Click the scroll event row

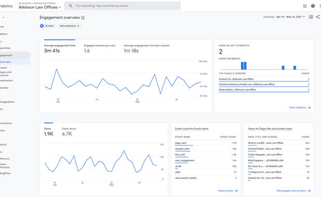click(206, 166)
